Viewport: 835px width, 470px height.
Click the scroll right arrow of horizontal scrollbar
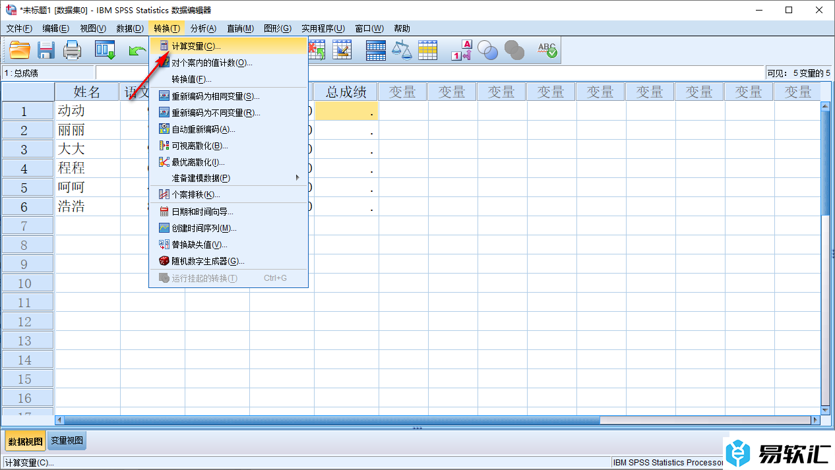coord(816,419)
